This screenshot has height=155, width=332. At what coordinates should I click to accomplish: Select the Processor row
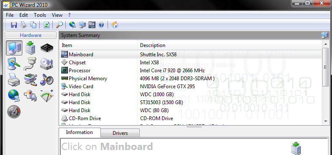(191, 71)
